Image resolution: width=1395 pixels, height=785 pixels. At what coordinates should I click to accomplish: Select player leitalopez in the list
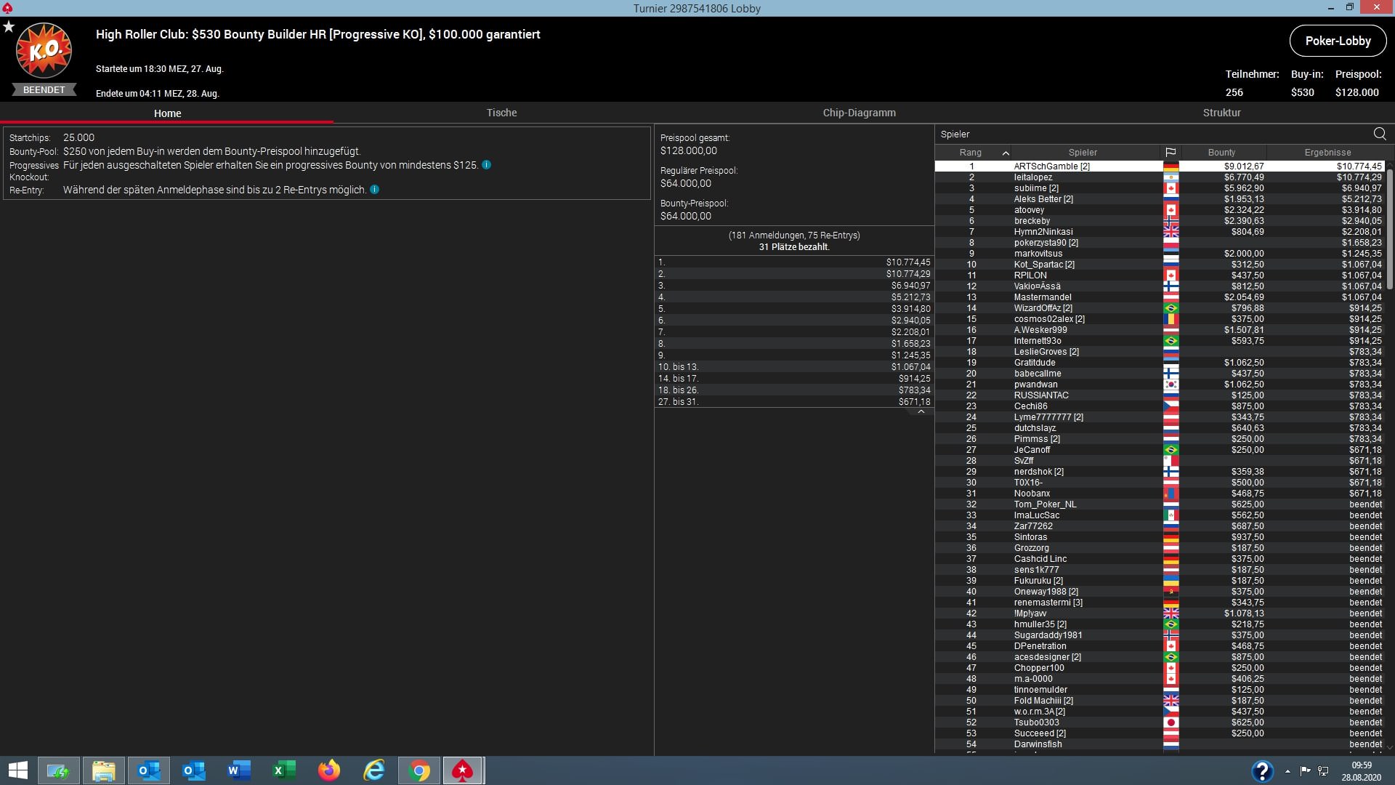click(x=1032, y=177)
